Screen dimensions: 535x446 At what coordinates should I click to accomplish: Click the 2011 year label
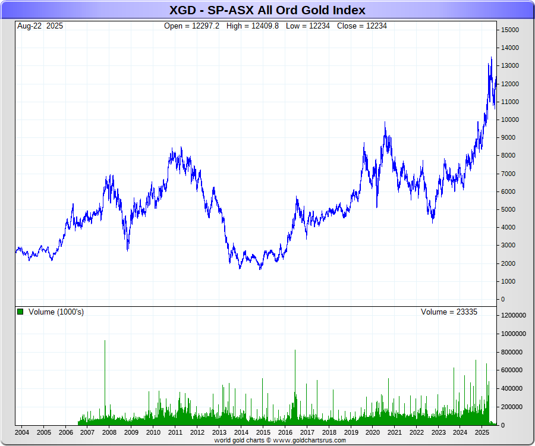click(x=175, y=432)
